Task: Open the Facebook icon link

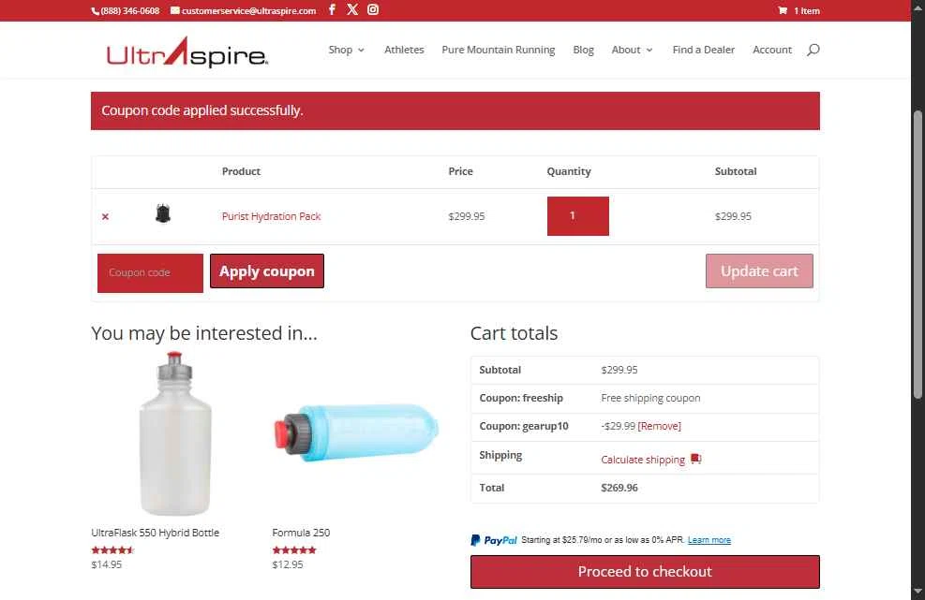Action: (x=332, y=9)
